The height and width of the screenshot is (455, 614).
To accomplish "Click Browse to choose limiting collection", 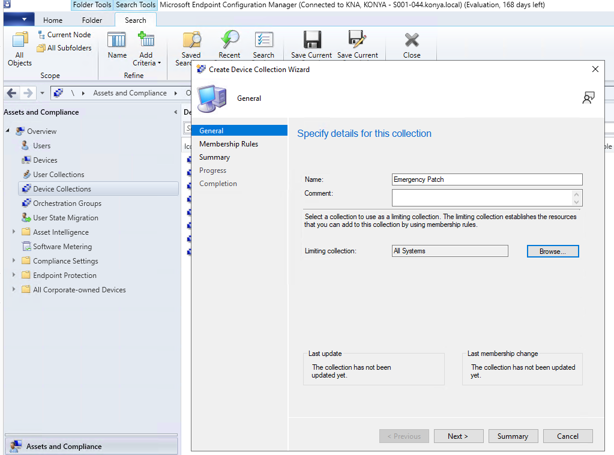I will pos(553,252).
